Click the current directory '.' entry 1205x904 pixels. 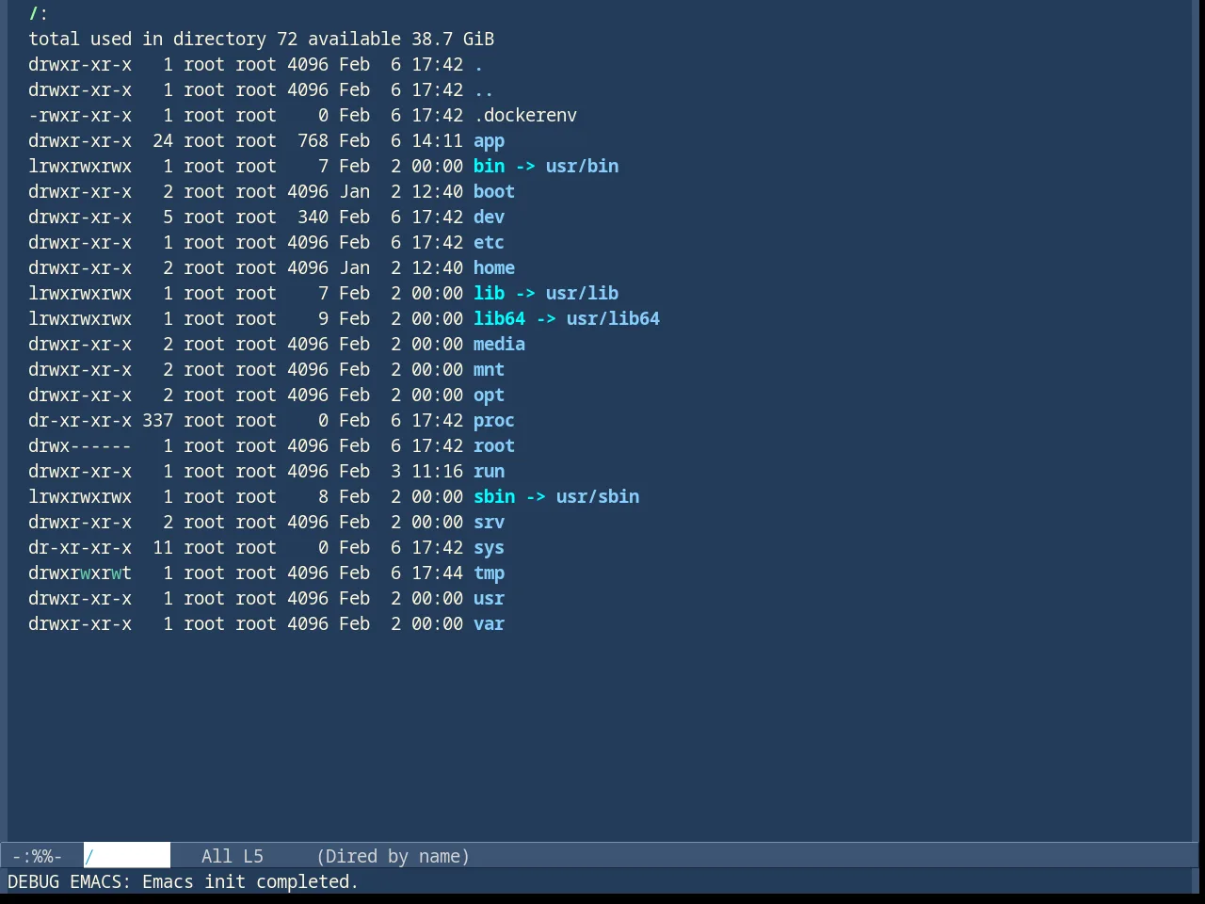(478, 64)
